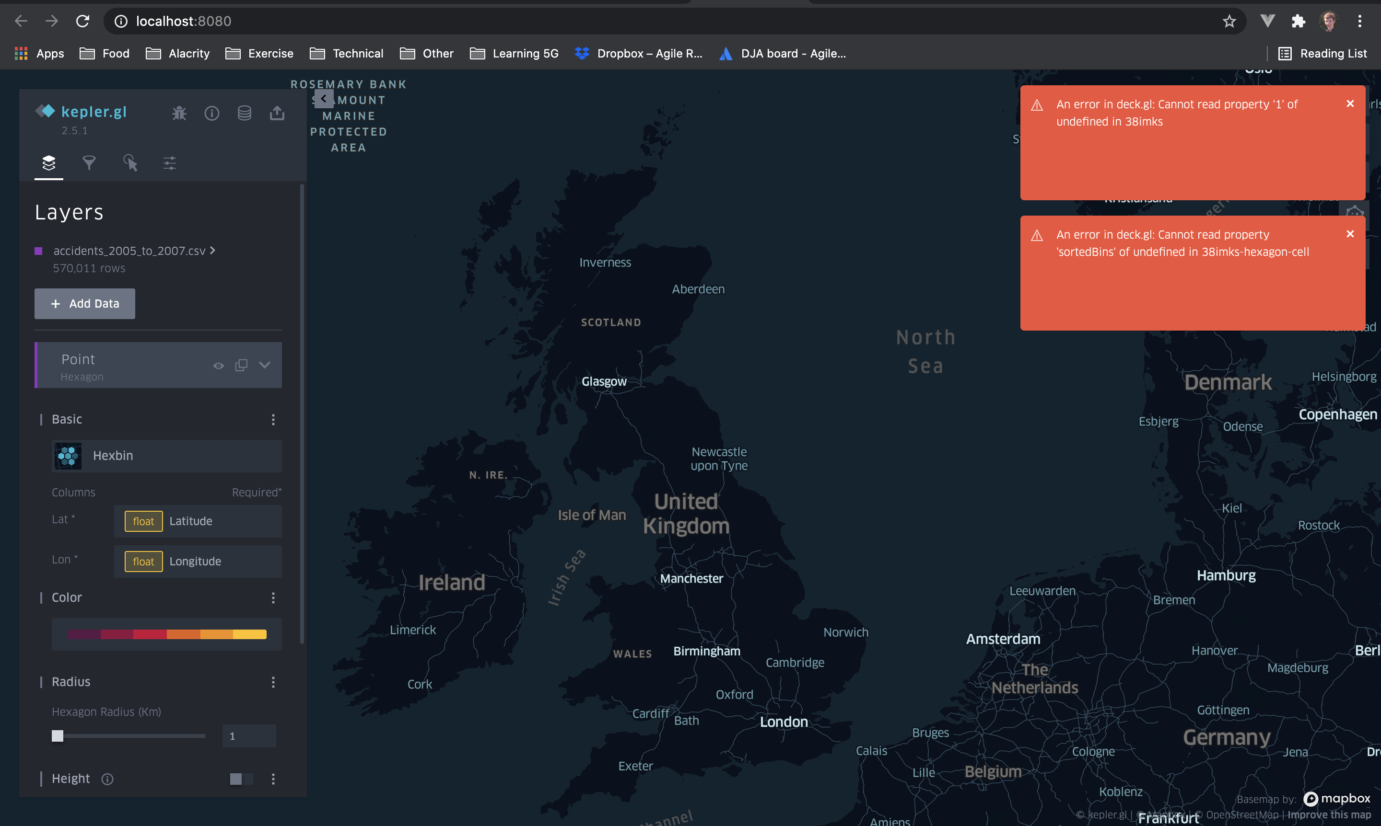The image size is (1381, 826).
Task: Open the Reading List in Chrome
Action: (1322, 53)
